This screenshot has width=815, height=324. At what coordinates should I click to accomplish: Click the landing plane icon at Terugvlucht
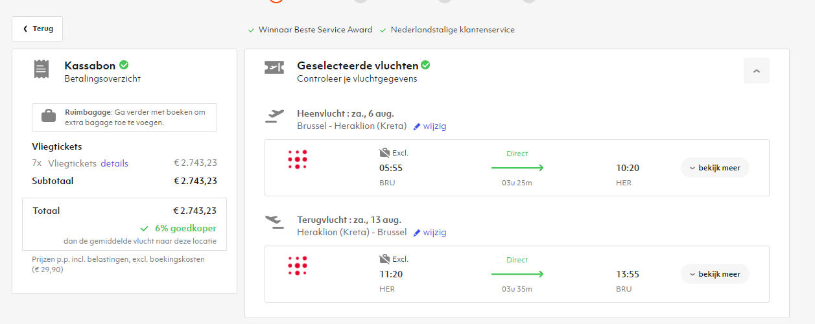click(x=276, y=222)
